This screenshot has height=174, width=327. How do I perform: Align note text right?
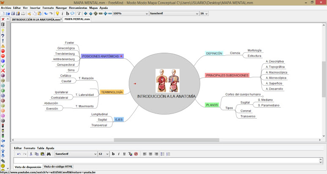(x=156, y=154)
